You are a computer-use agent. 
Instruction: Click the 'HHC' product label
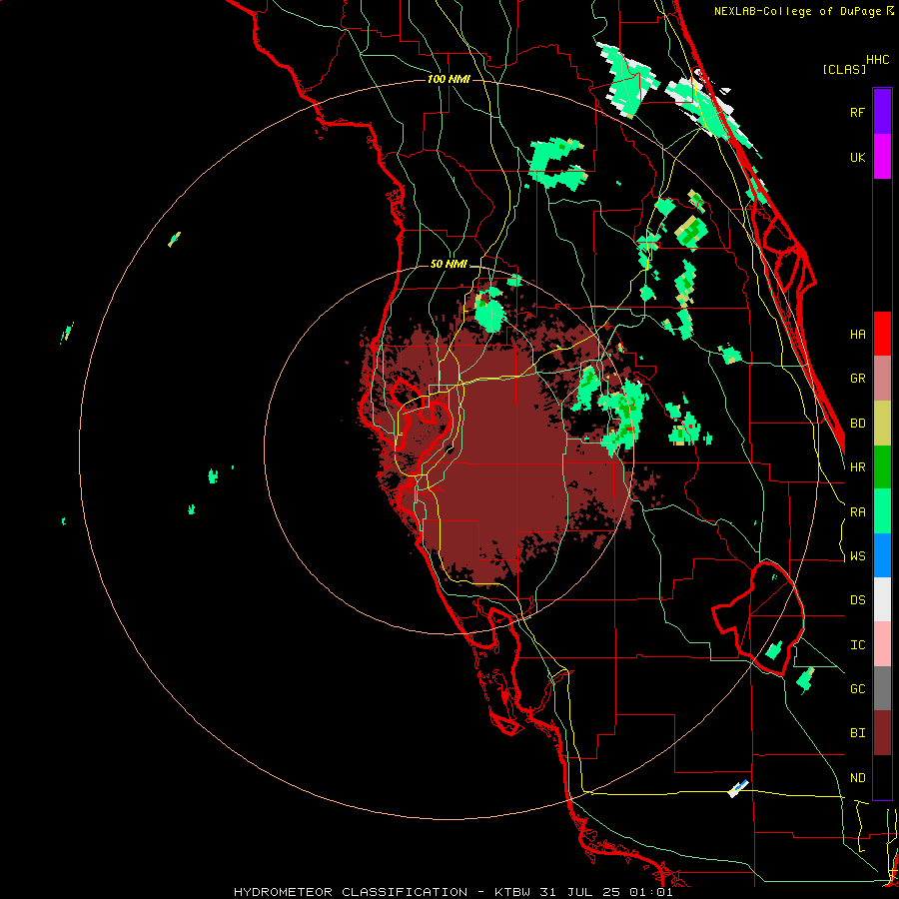[x=877, y=59]
